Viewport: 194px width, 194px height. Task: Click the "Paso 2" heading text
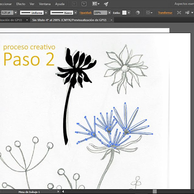(29, 59)
